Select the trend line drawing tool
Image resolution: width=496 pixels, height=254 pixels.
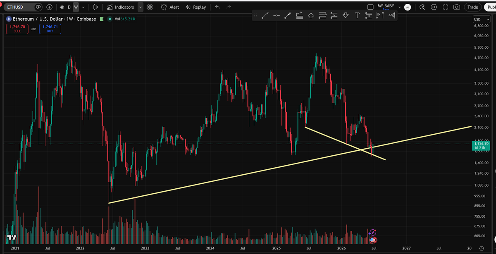(x=265, y=16)
